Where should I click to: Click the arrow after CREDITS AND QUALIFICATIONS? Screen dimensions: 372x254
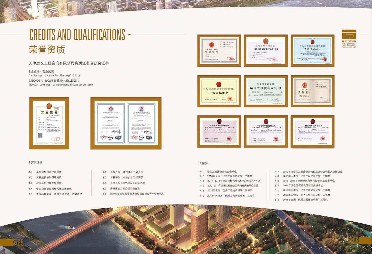tap(130, 35)
